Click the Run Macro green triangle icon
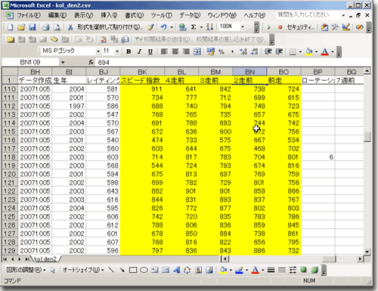Viewport: 378px width, 291px height. click(x=269, y=27)
